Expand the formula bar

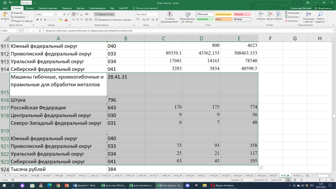coord(333,30)
